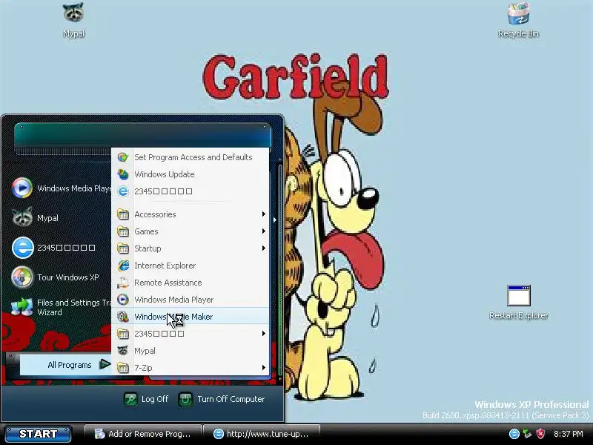Click the Mypal label in left pane

click(x=47, y=218)
